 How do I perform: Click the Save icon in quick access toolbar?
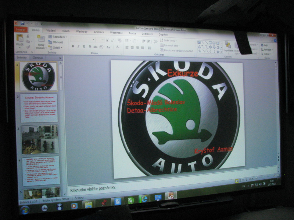22,23
